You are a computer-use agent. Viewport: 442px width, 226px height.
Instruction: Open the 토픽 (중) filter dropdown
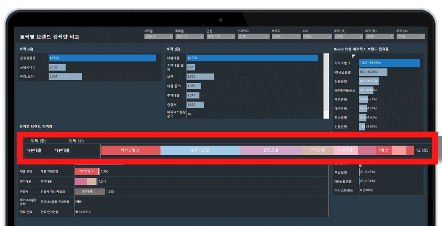tap(379, 36)
